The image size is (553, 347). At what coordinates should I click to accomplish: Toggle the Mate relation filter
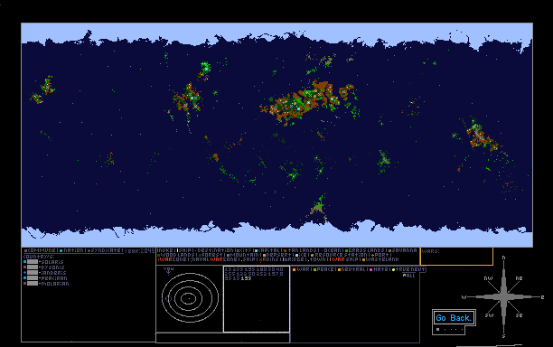380,269
